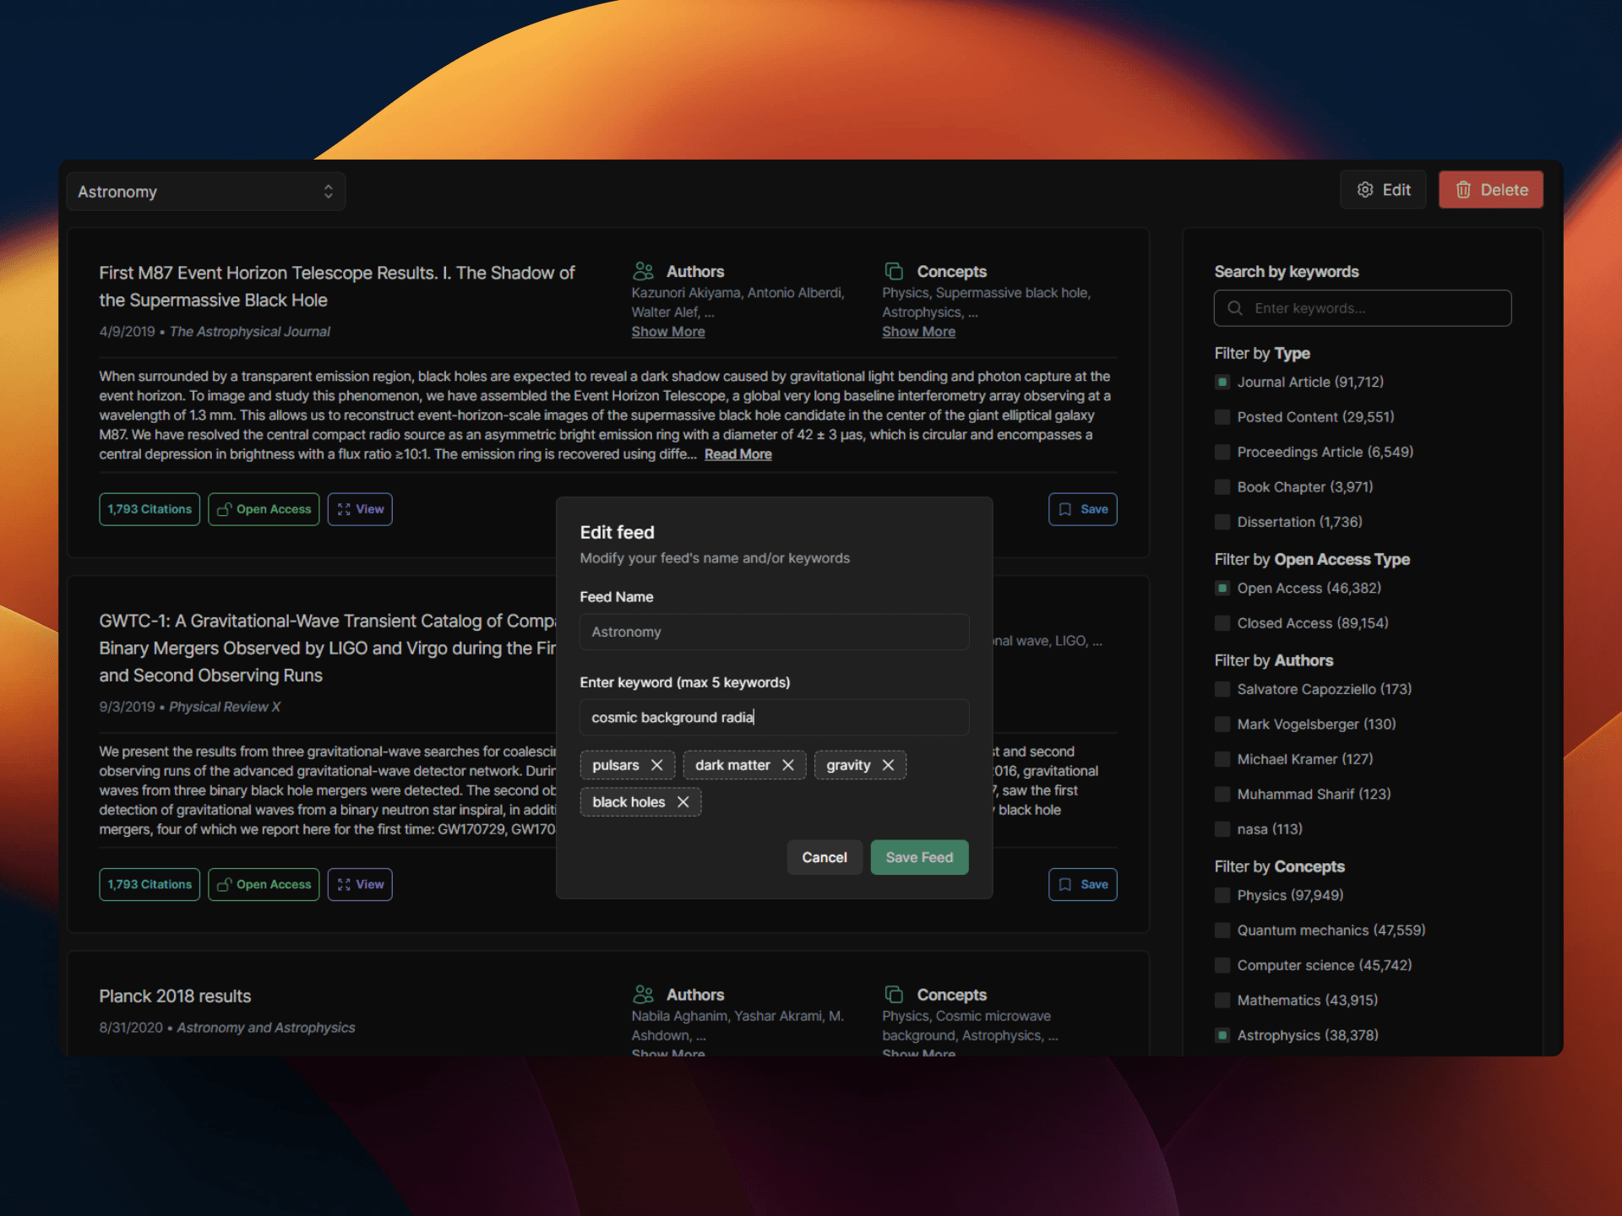The height and width of the screenshot is (1216, 1622).
Task: Open the Astronomy feed selector dropdown
Action: pyautogui.click(x=206, y=192)
